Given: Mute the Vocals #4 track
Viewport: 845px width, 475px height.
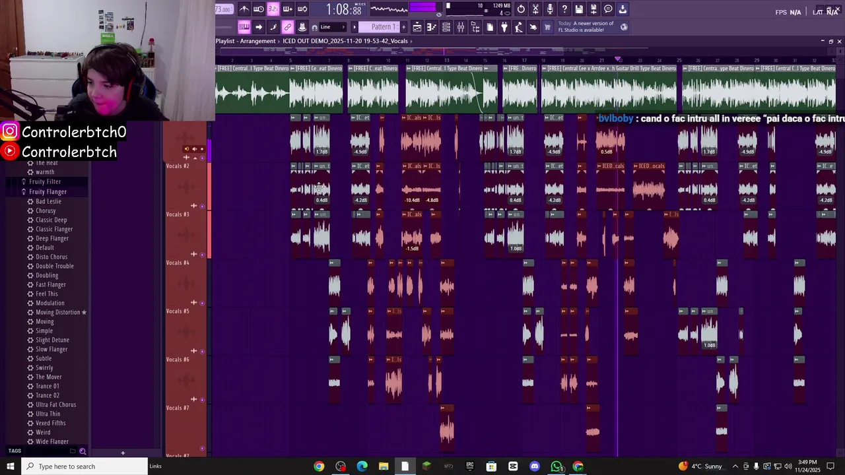Looking at the screenshot, I should tap(202, 303).
